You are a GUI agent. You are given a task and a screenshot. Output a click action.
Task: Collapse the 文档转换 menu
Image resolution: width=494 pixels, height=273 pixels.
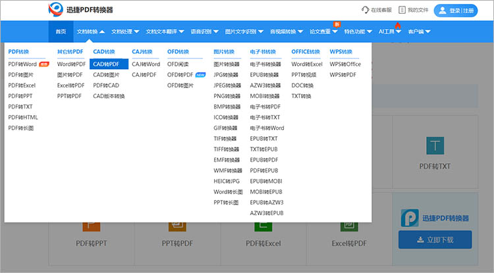[x=91, y=32]
